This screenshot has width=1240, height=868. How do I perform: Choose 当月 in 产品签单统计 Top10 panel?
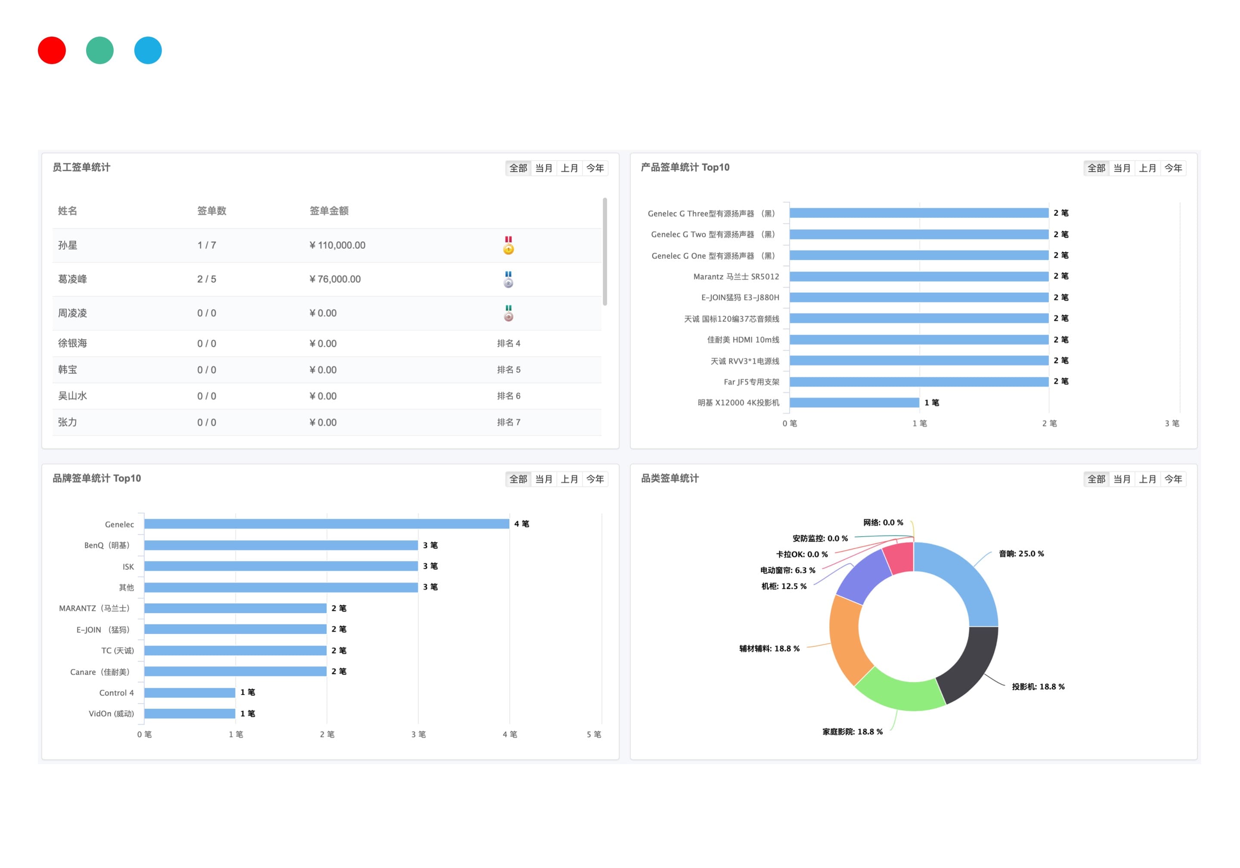point(1122,168)
